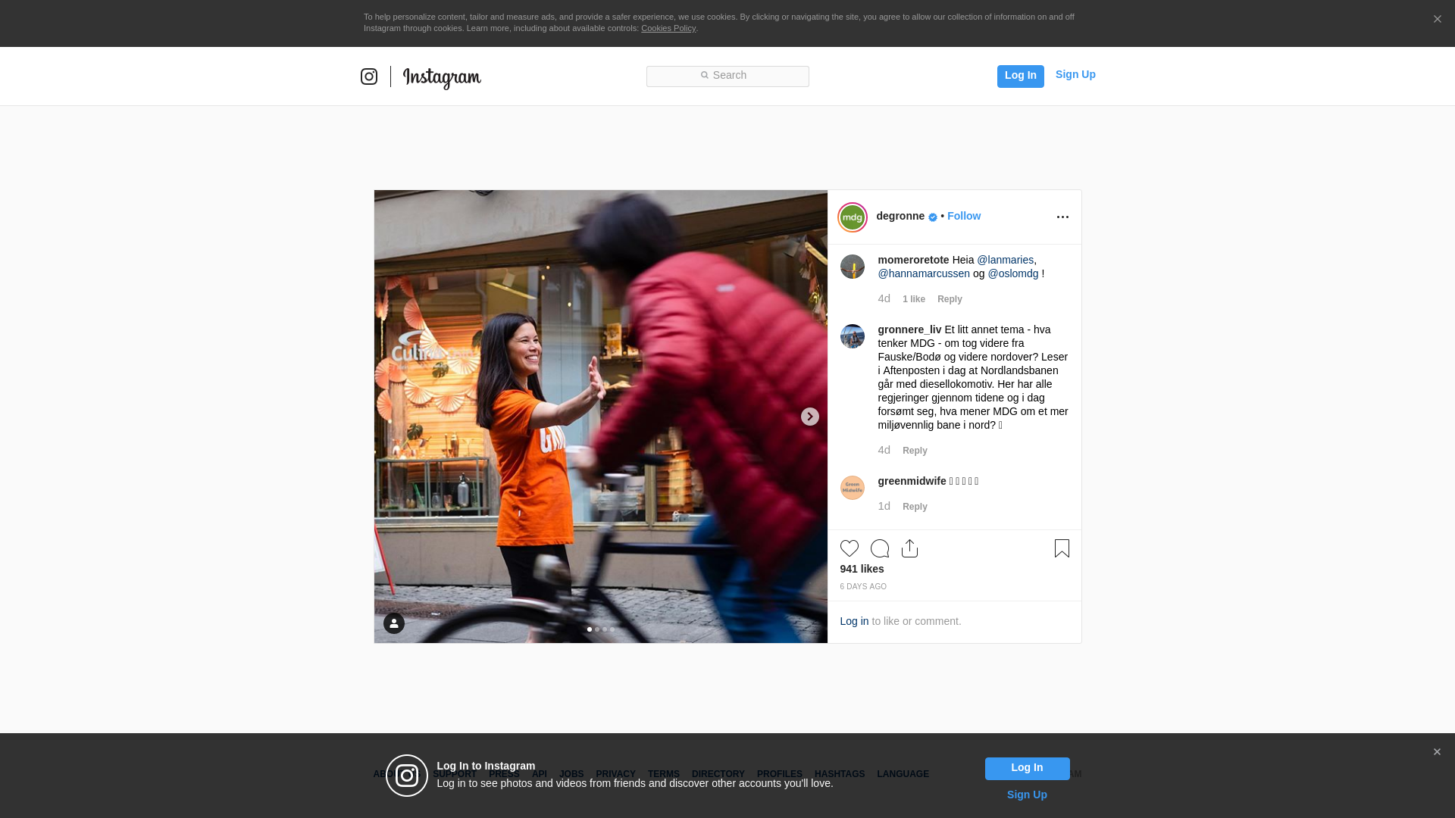Dismiss the cookie notice banner
The image size is (1455, 818).
[x=1437, y=20]
